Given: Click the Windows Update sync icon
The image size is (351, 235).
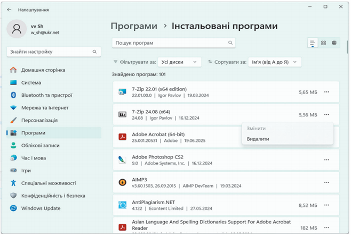Looking at the screenshot, I should pos(13,208).
